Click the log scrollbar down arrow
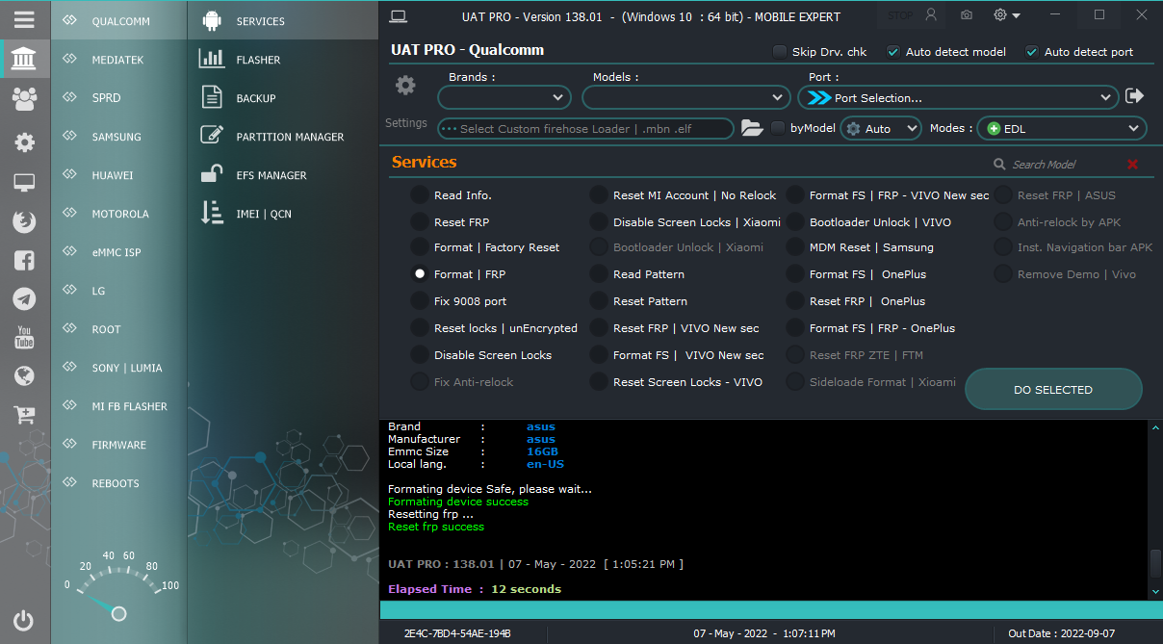The height and width of the screenshot is (644, 1163). point(1155,591)
